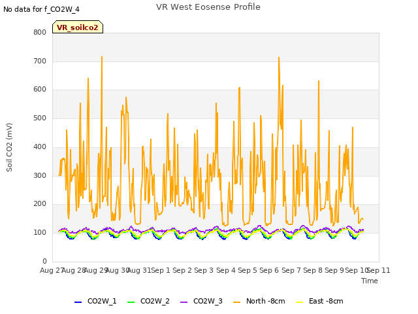Click the yellow East -8cm legend marker
Viewport: 418px width, 314px height.
(x=300, y=302)
